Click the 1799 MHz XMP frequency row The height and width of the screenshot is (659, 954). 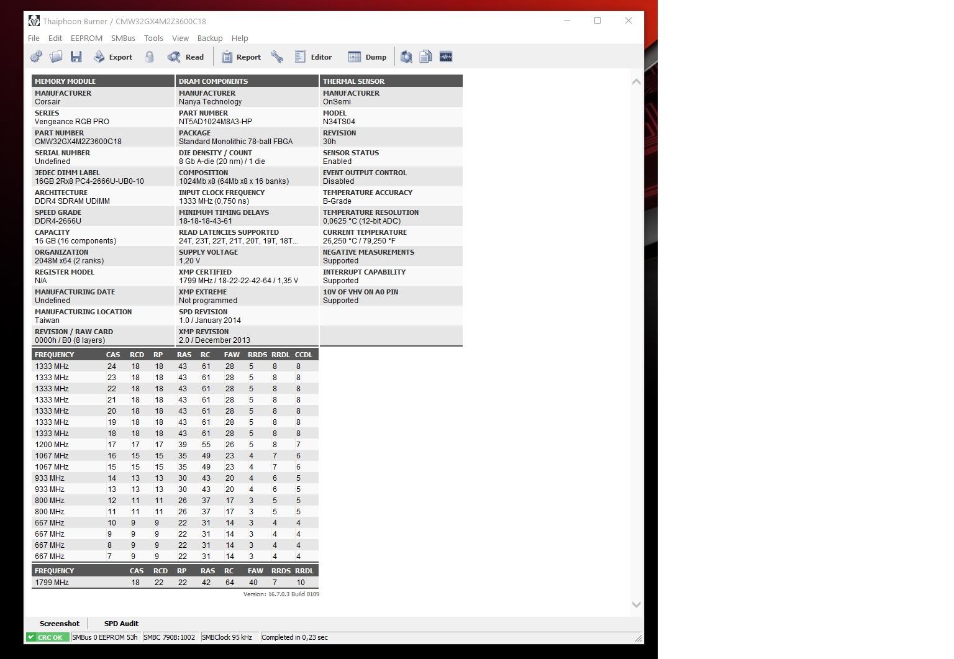coord(175,583)
